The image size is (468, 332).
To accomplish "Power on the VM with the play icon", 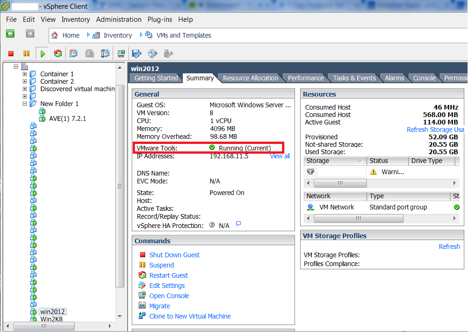I will tap(42, 53).
